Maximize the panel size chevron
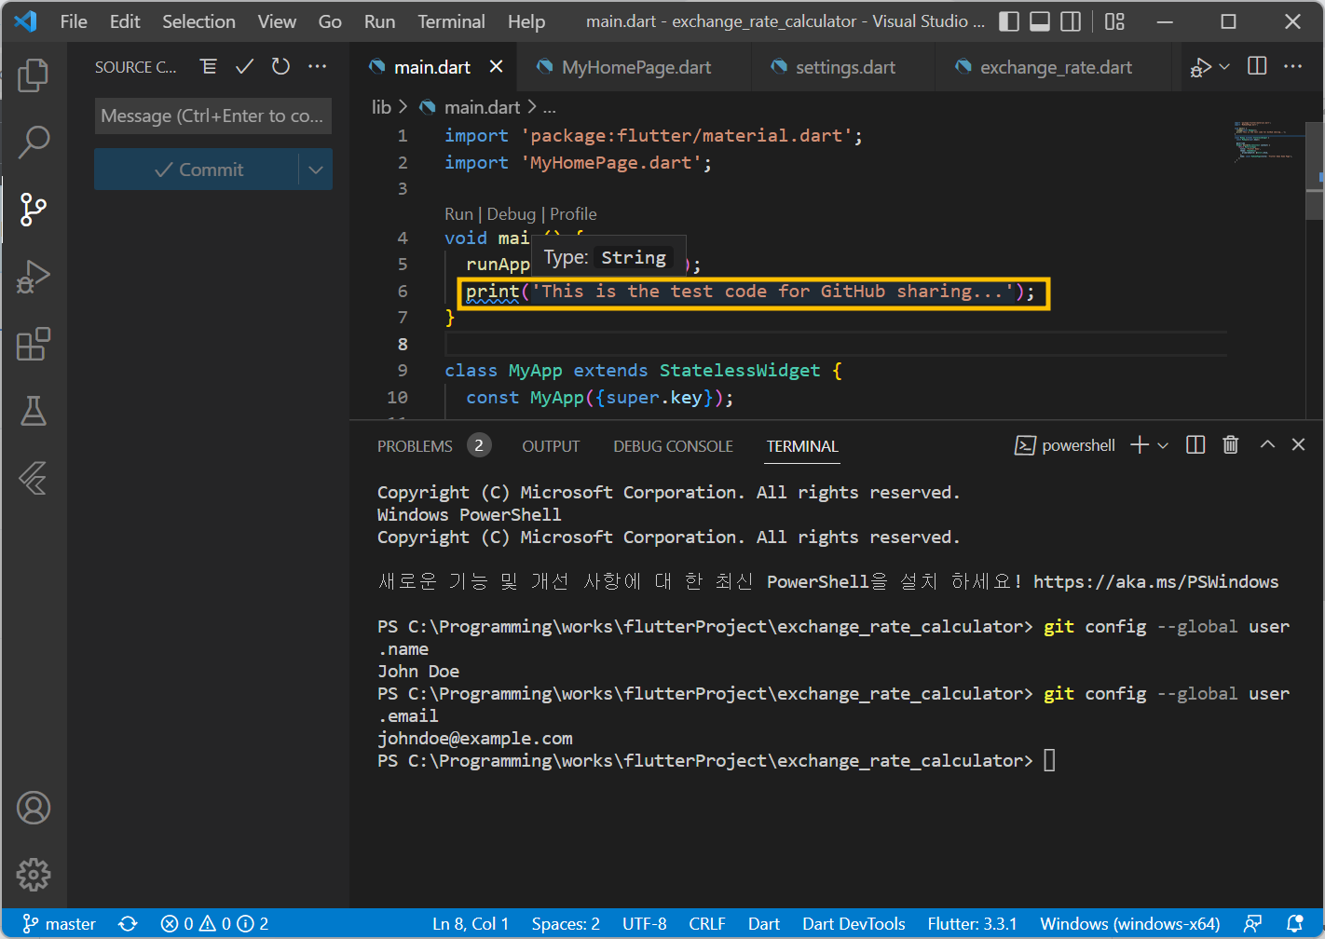This screenshot has width=1325, height=939. pos(1267,444)
